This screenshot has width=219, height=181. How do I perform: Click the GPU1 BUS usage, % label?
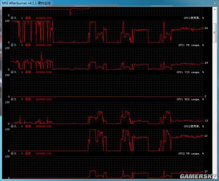(190, 99)
